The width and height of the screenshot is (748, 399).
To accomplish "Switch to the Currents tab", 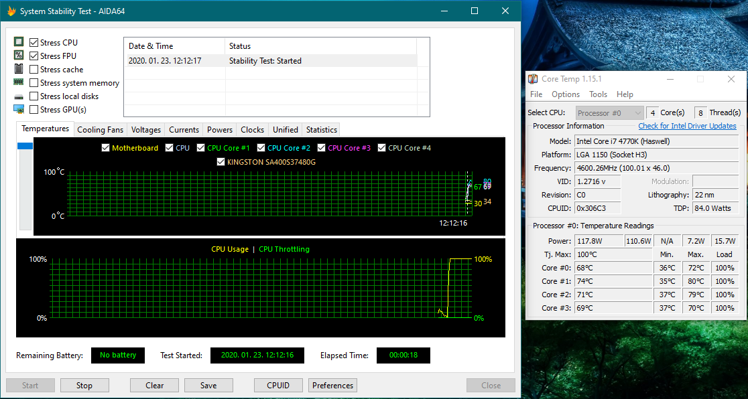I will coord(184,130).
